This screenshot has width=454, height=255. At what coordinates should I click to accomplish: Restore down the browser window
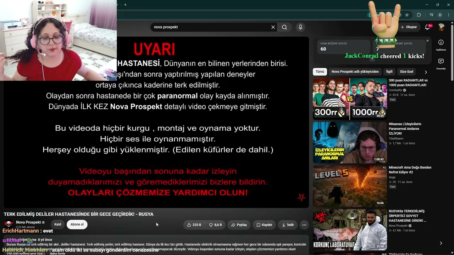(438, 5)
